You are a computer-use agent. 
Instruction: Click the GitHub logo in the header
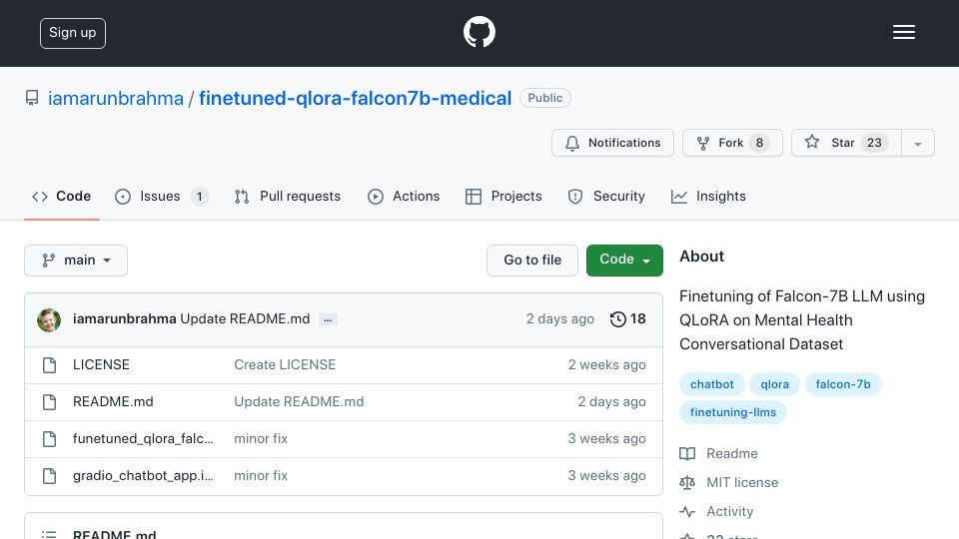point(479,32)
